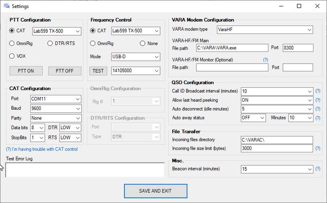Image resolution: width=327 pixels, height=203 pixels.
Task: Click SAVE AND EXIT button
Action: tap(156, 191)
